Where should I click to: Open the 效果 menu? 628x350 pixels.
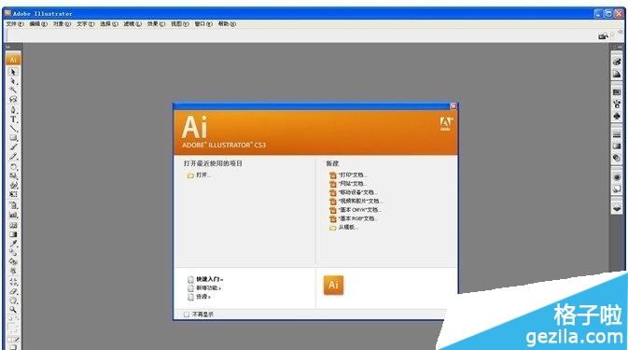coord(156,24)
